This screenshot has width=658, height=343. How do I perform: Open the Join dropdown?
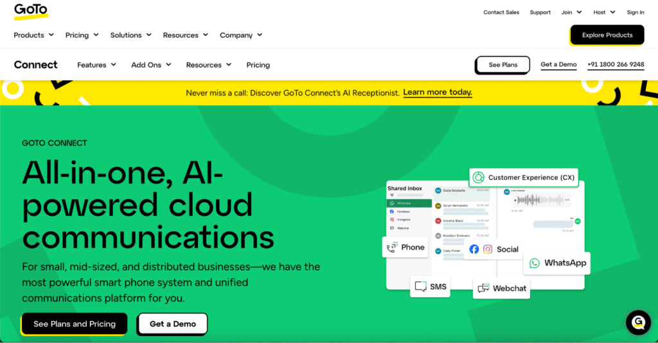[571, 12]
